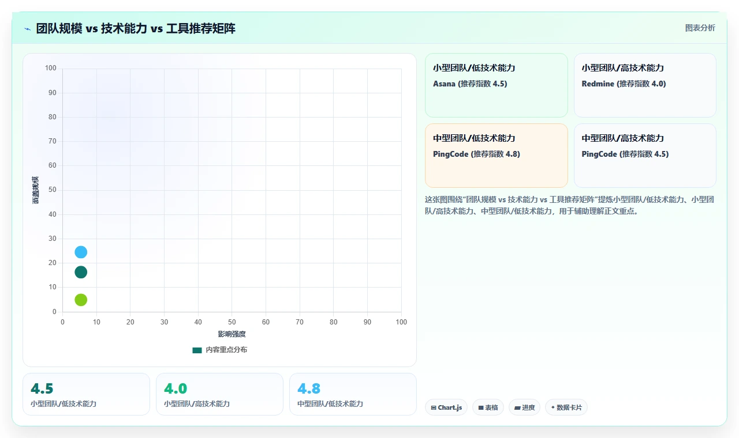Click the Redmine (推荐指数 4.0) text
Screen dimensions: 739x438
(x=624, y=84)
